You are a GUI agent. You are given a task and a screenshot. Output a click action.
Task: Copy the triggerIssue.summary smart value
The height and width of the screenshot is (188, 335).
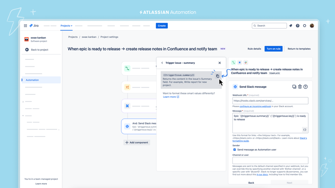point(218,76)
